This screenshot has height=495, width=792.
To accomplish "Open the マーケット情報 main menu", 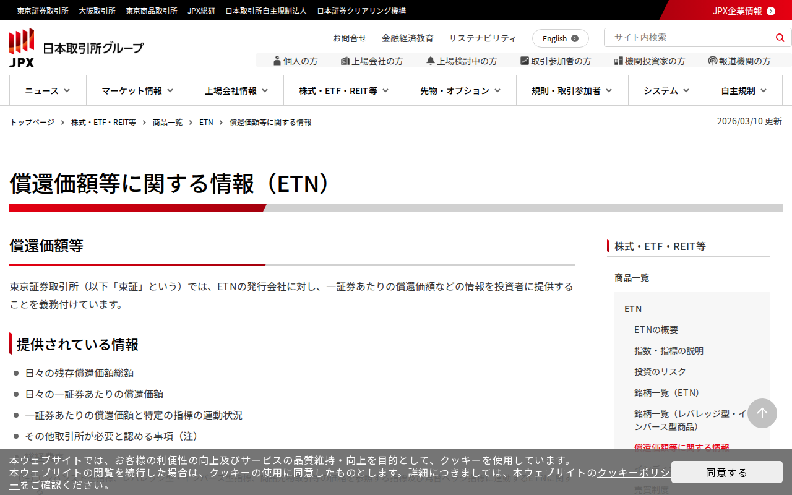I will (x=137, y=90).
